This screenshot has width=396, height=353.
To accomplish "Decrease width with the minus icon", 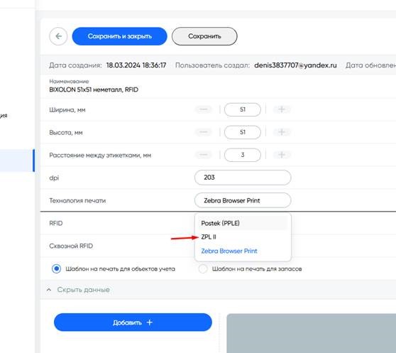I will pyautogui.click(x=203, y=109).
